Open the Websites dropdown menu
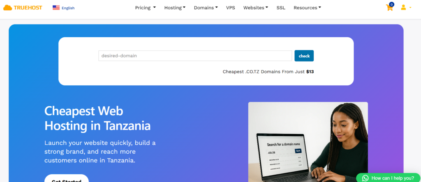This screenshot has width=421, height=182. (256, 8)
